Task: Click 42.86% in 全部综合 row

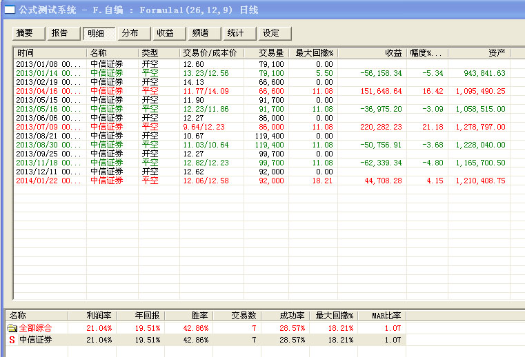Action: 196,328
